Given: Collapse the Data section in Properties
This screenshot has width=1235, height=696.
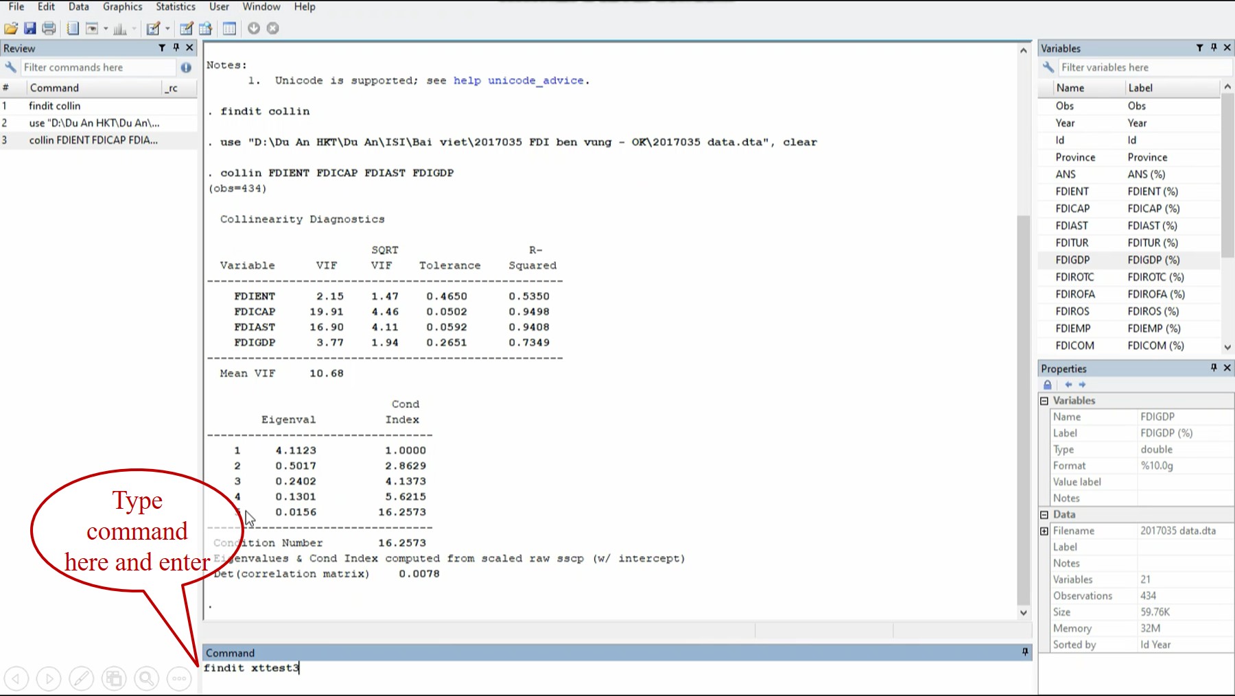Looking at the screenshot, I should (x=1044, y=514).
